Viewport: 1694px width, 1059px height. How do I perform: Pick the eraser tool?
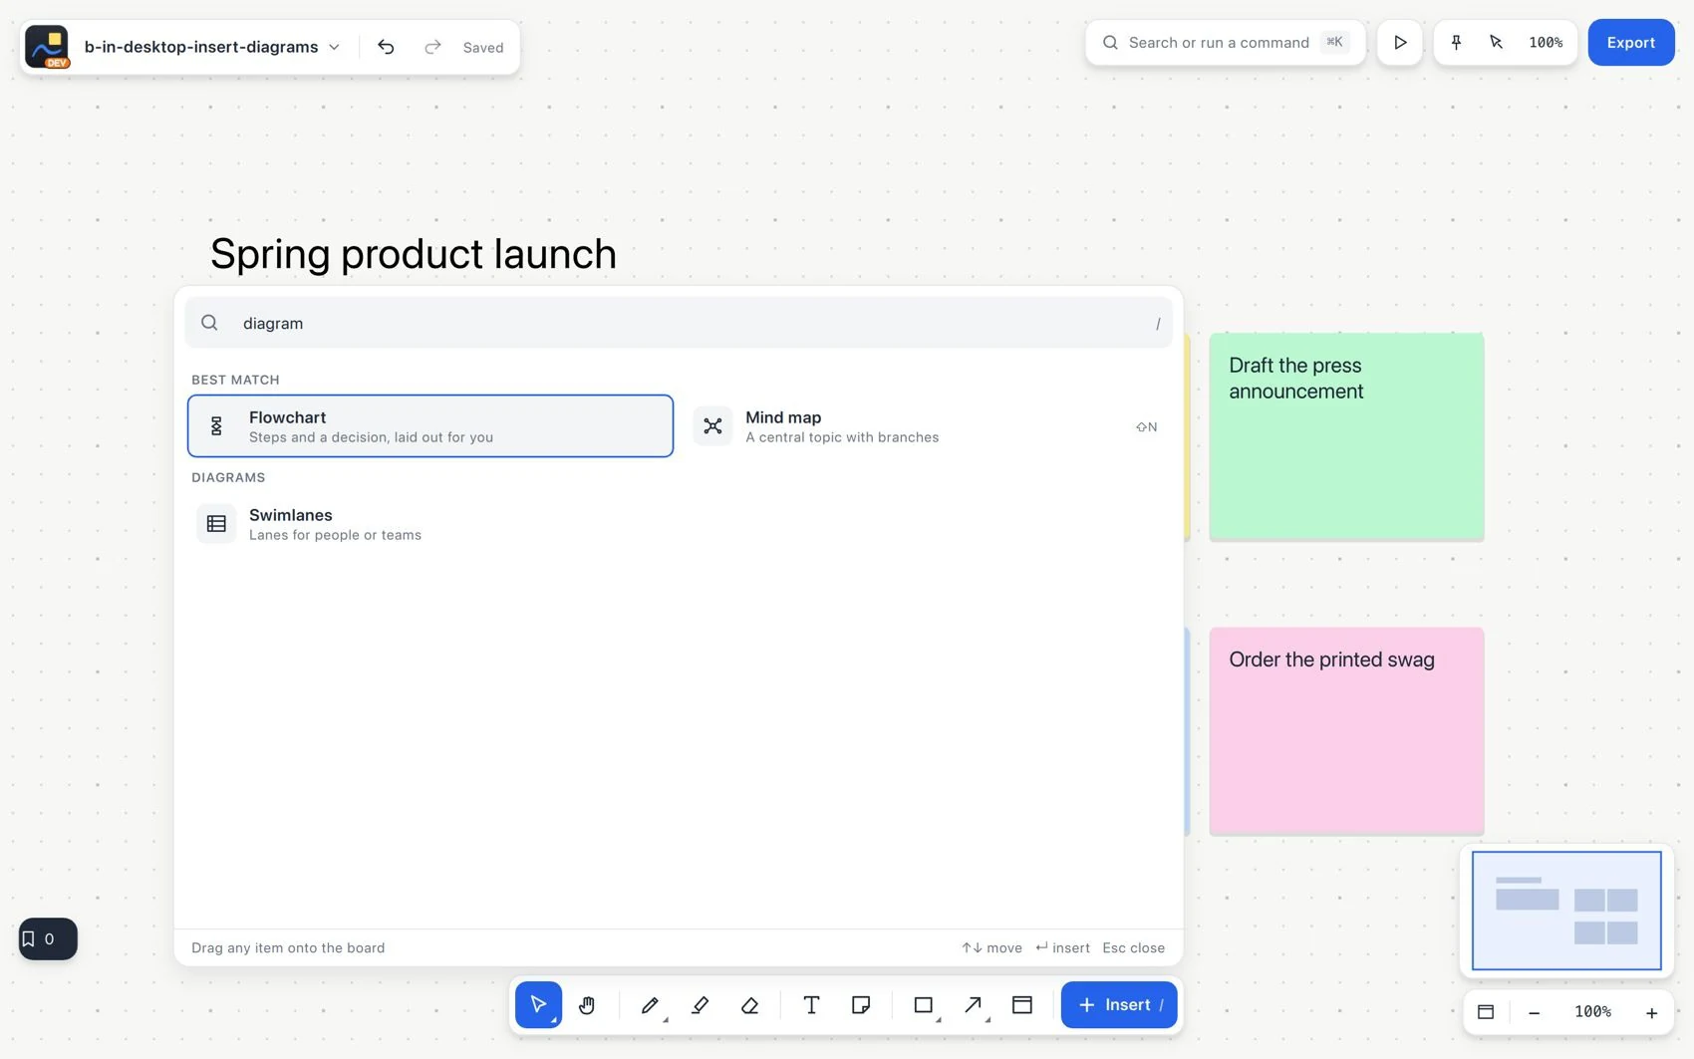pyautogui.click(x=750, y=1005)
